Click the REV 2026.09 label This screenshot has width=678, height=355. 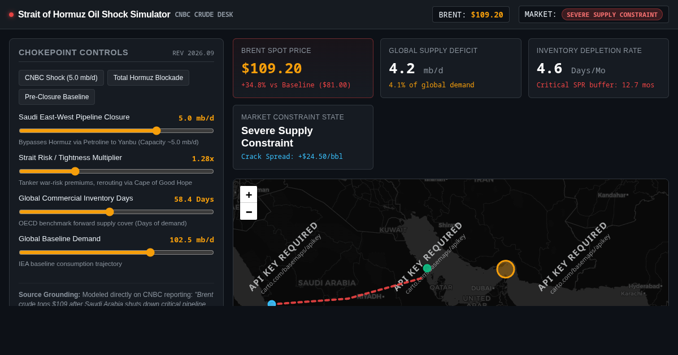pyautogui.click(x=193, y=53)
